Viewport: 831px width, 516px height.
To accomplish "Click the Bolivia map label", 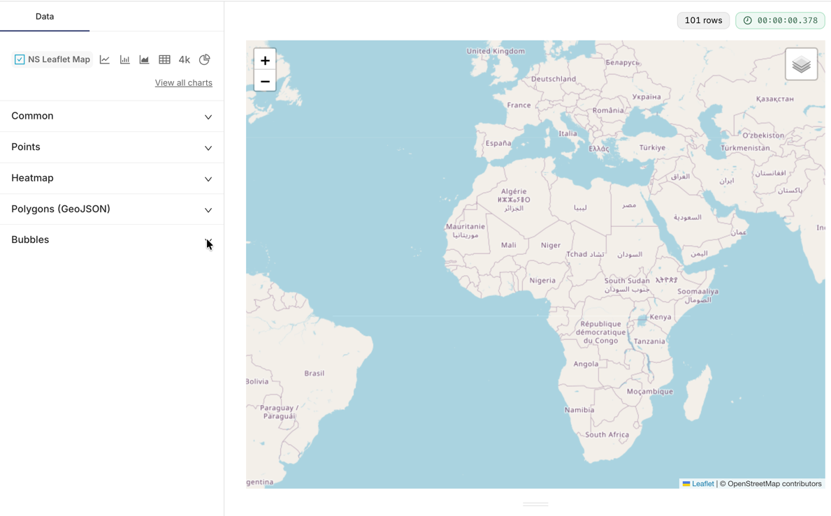I will coord(258,381).
